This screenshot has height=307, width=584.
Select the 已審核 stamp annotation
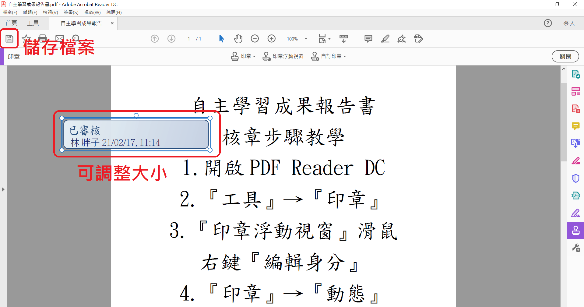[x=136, y=134]
